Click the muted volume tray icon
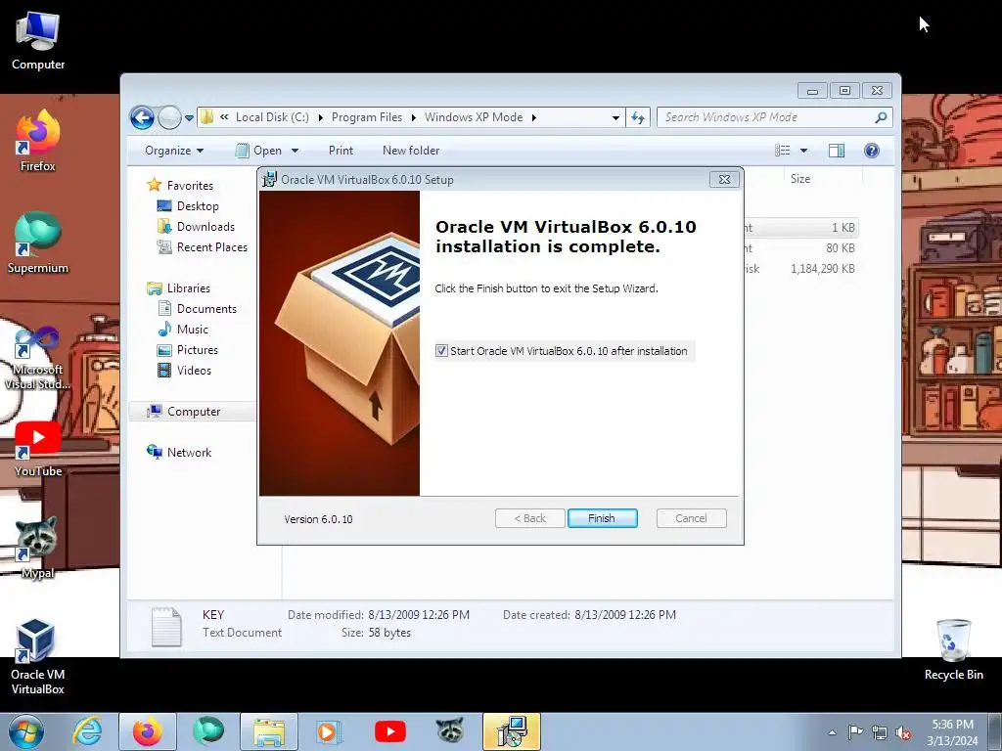Viewport: 1002px width, 751px height. (903, 733)
